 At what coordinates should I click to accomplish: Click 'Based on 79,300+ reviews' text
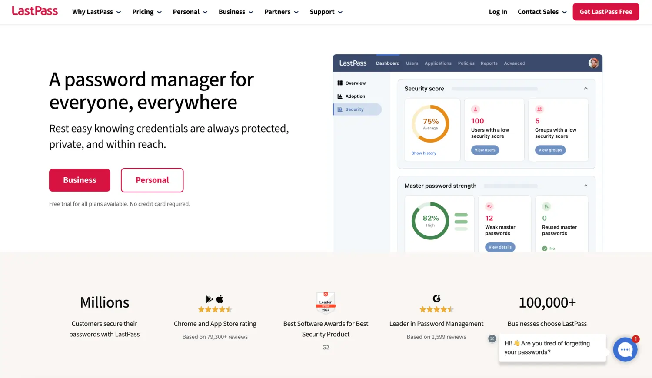tap(215, 337)
